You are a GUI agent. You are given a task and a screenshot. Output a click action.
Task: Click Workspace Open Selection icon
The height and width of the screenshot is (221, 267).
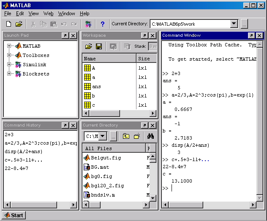[x=113, y=46]
